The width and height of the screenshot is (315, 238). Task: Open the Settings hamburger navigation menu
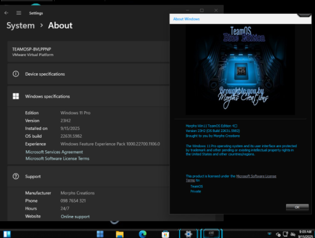coord(19,13)
